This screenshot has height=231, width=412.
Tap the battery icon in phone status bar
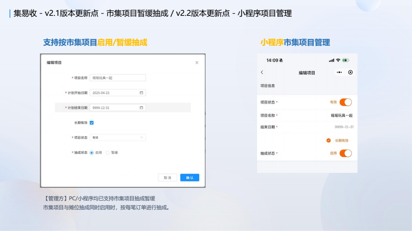(x=346, y=60)
